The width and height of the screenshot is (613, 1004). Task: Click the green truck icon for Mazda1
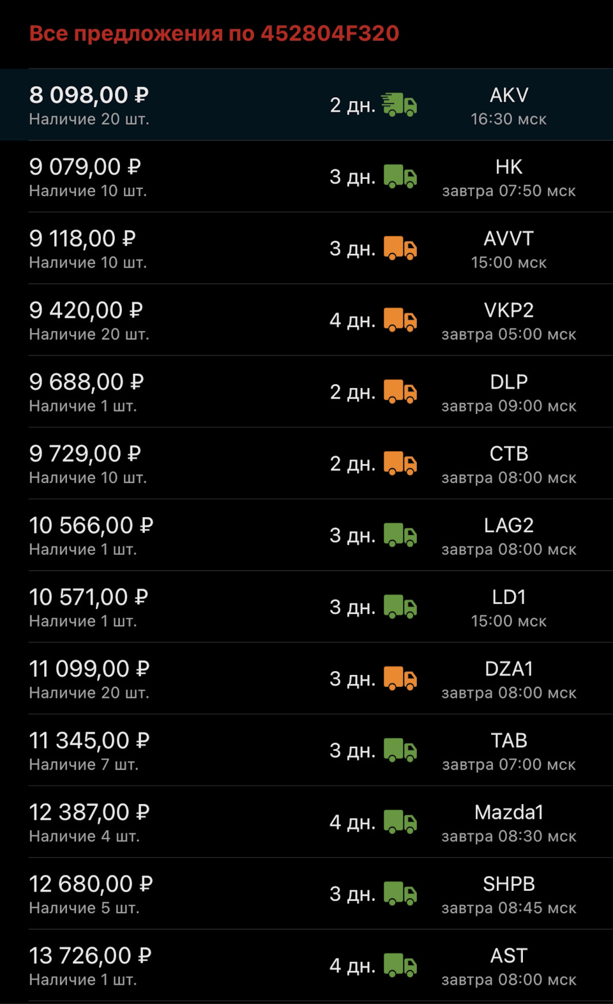400,822
